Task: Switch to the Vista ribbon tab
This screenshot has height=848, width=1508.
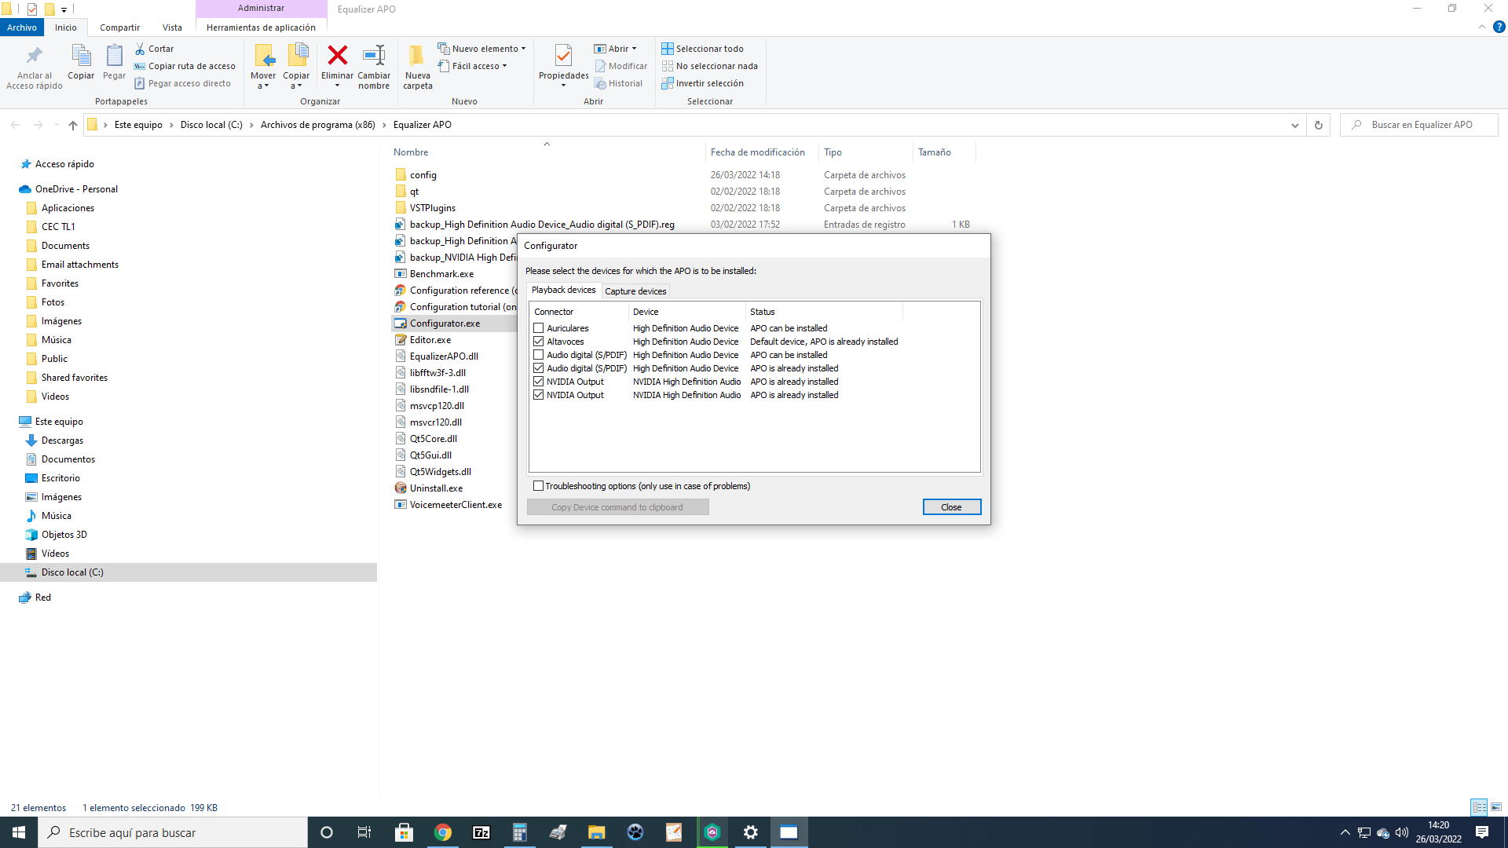Action: [172, 27]
